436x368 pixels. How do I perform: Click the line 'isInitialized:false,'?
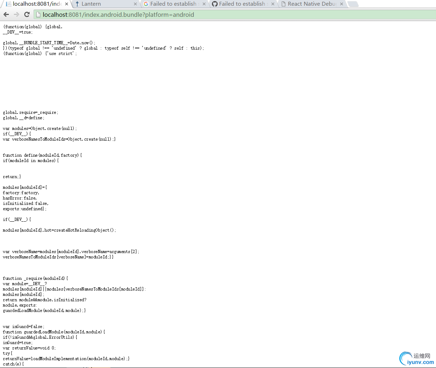[x=26, y=203]
